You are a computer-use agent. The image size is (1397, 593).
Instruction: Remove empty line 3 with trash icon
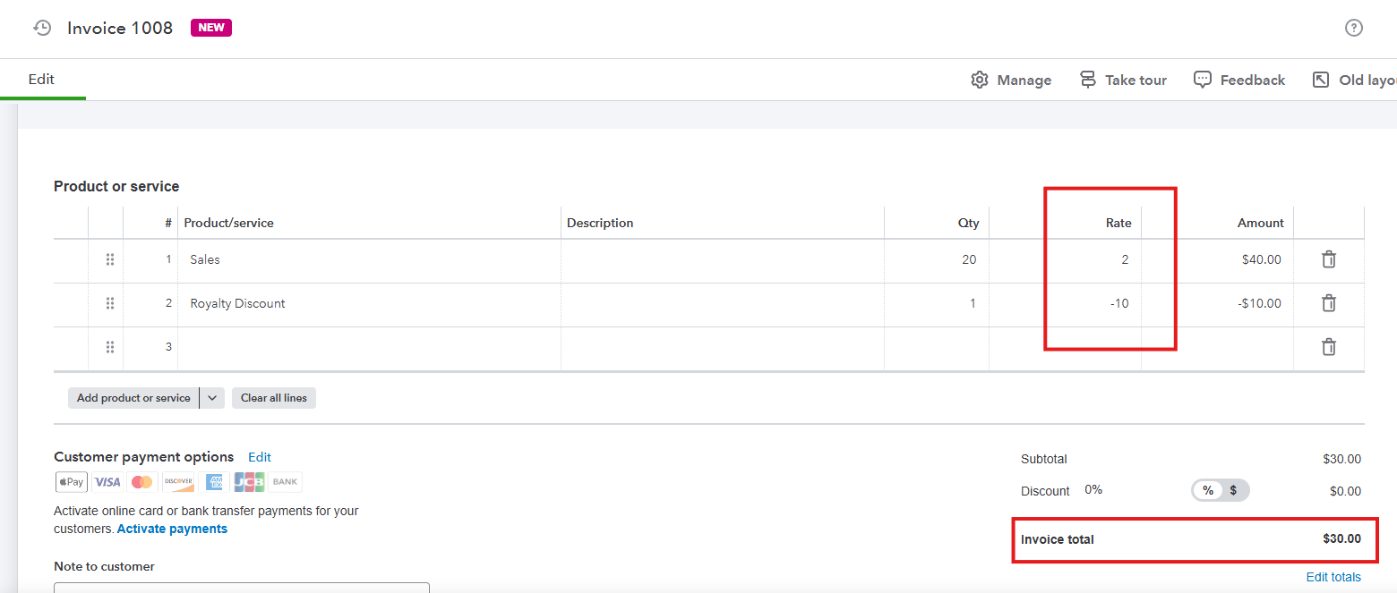(1329, 347)
